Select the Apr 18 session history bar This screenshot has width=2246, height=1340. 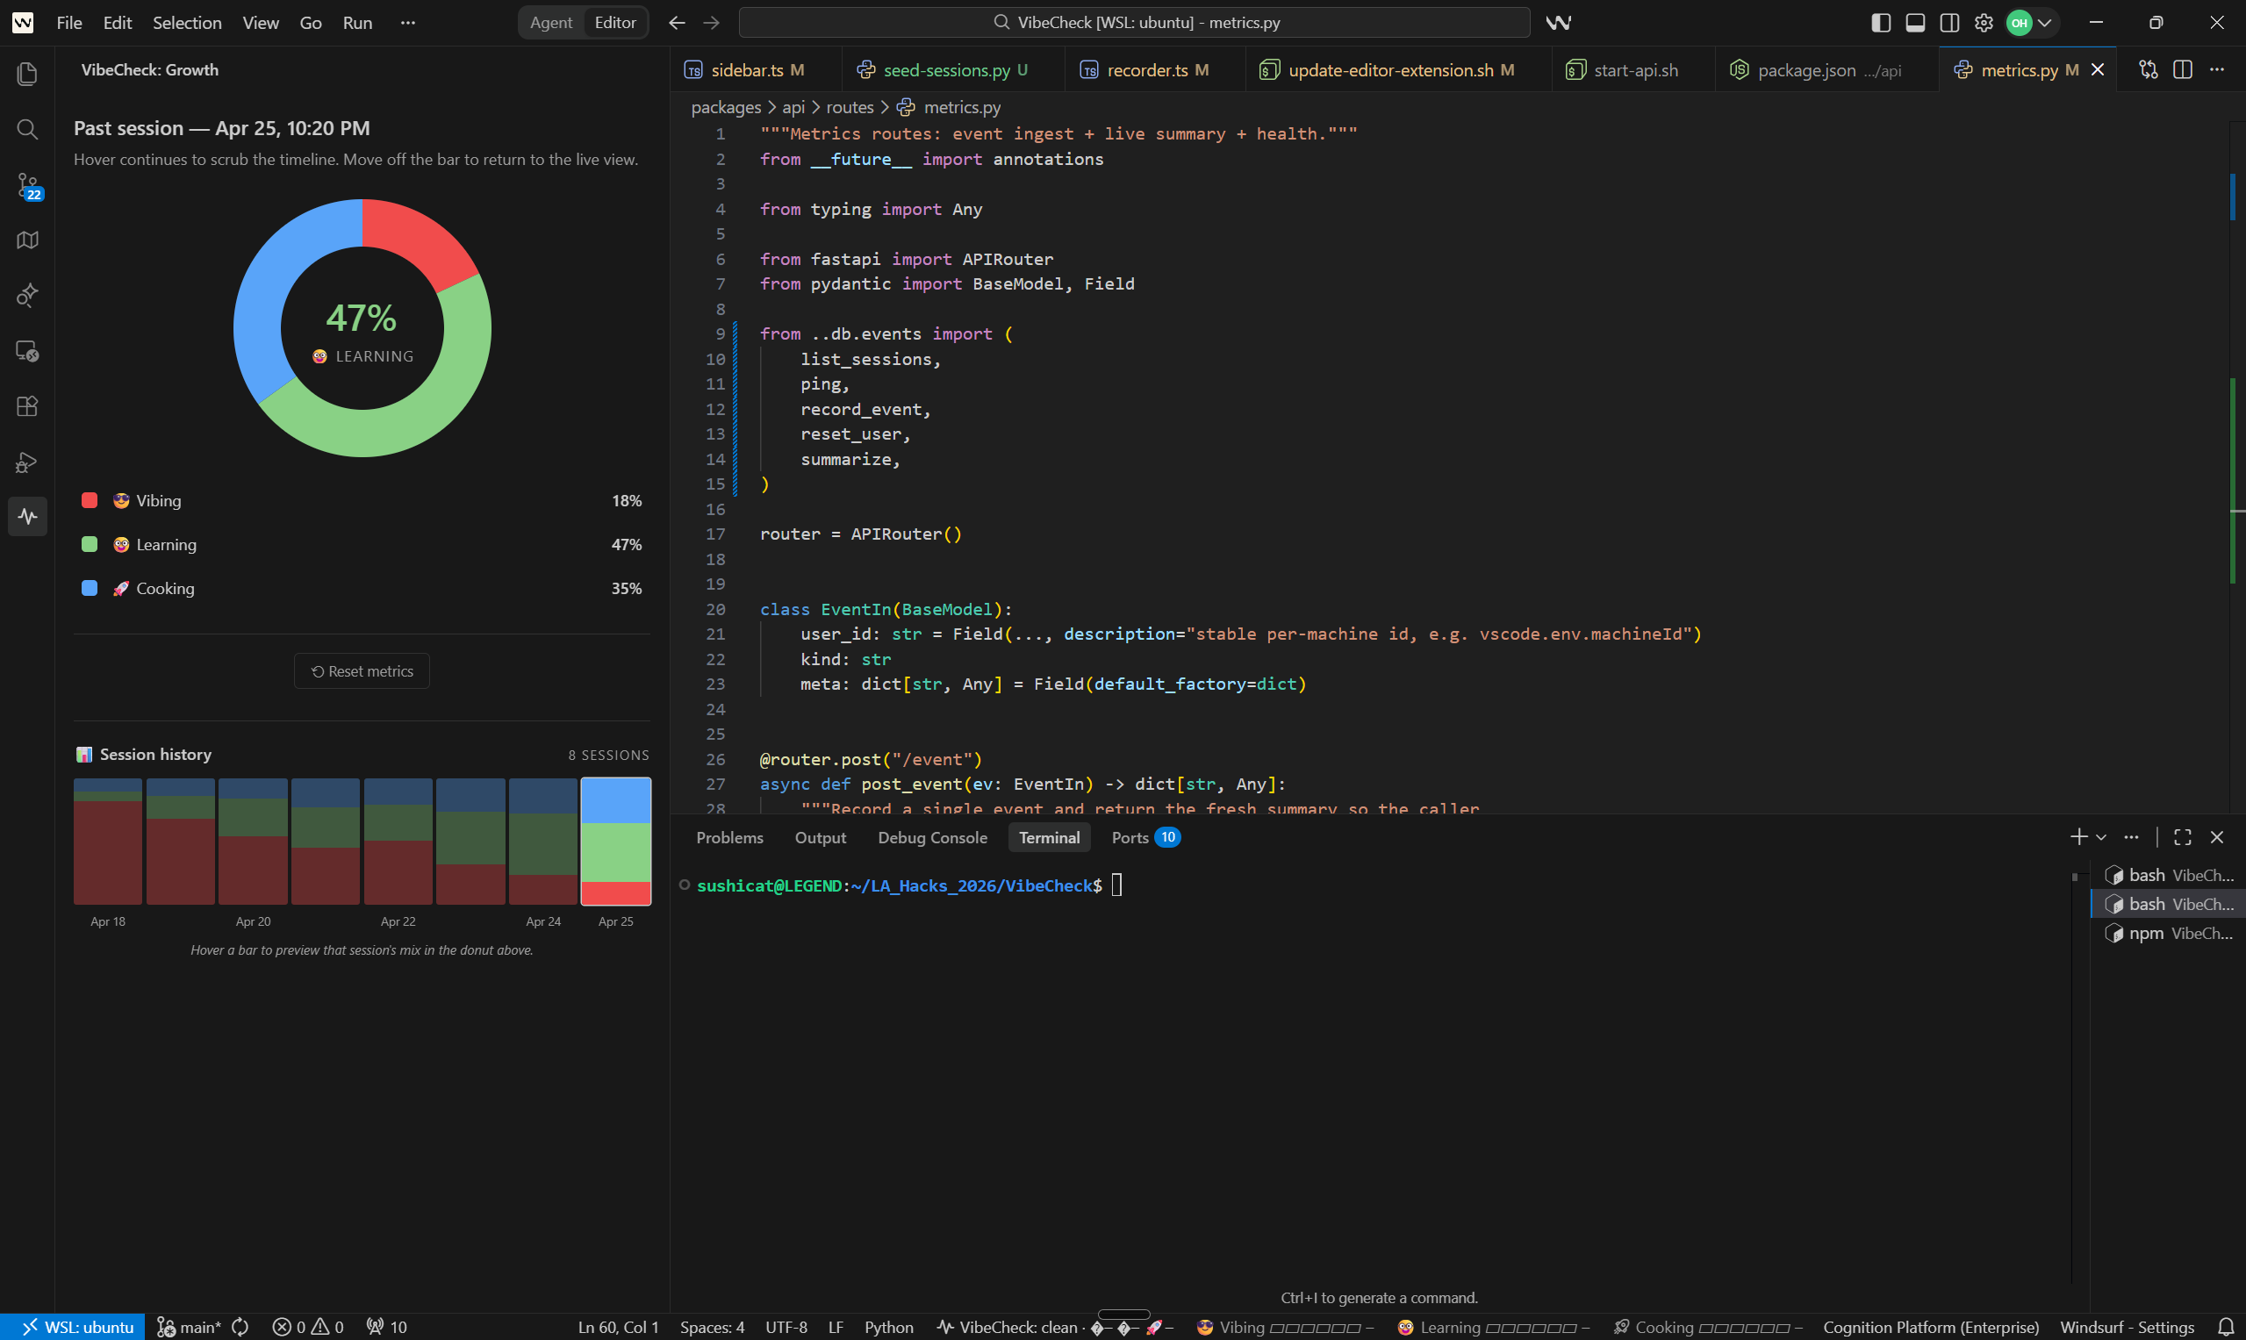[107, 841]
